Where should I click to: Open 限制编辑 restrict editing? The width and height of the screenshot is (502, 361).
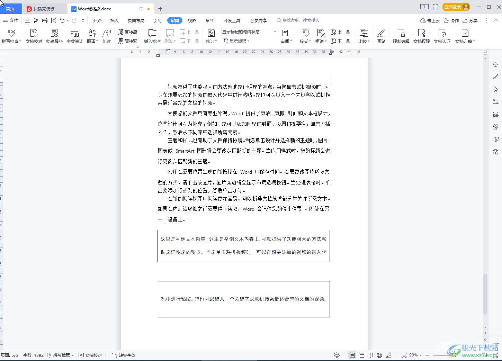pos(401,36)
